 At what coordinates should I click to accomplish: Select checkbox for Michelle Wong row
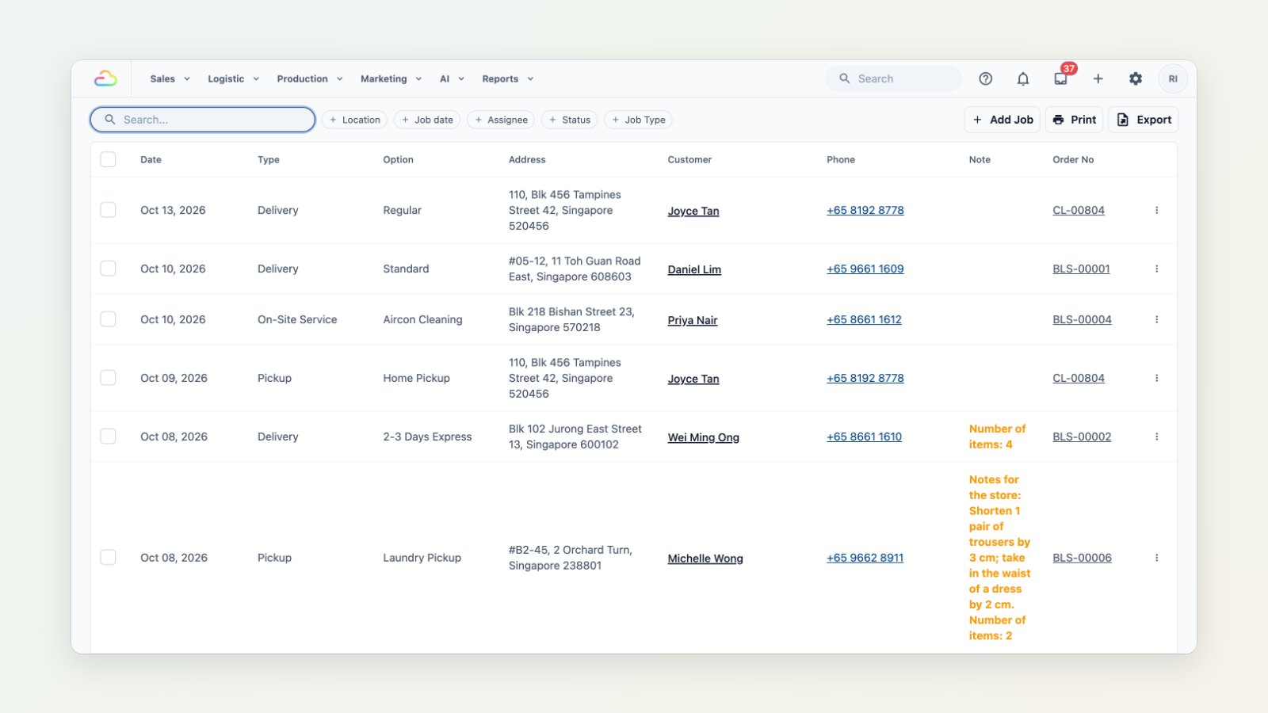pos(109,558)
